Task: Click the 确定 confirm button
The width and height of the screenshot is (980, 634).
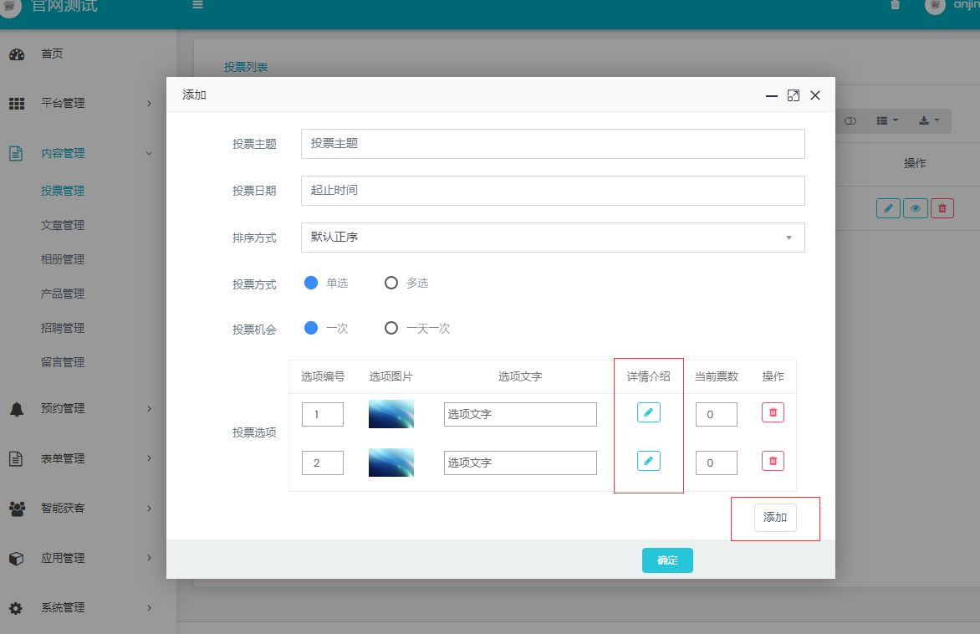Action: [667, 560]
